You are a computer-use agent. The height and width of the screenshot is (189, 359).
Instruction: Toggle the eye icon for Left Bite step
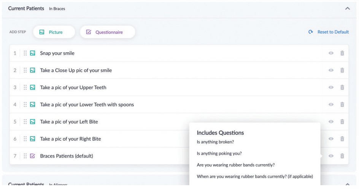coord(331,121)
